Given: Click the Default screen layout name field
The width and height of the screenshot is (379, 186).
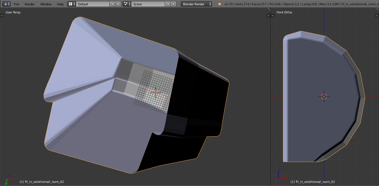Looking at the screenshot, I should pos(93,4).
